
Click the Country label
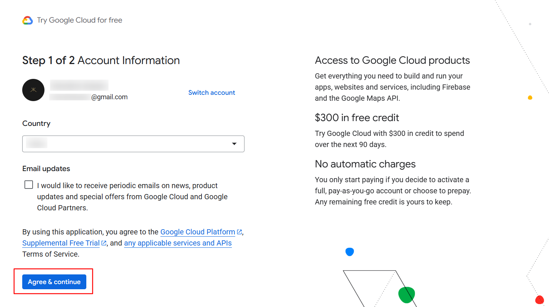36,123
